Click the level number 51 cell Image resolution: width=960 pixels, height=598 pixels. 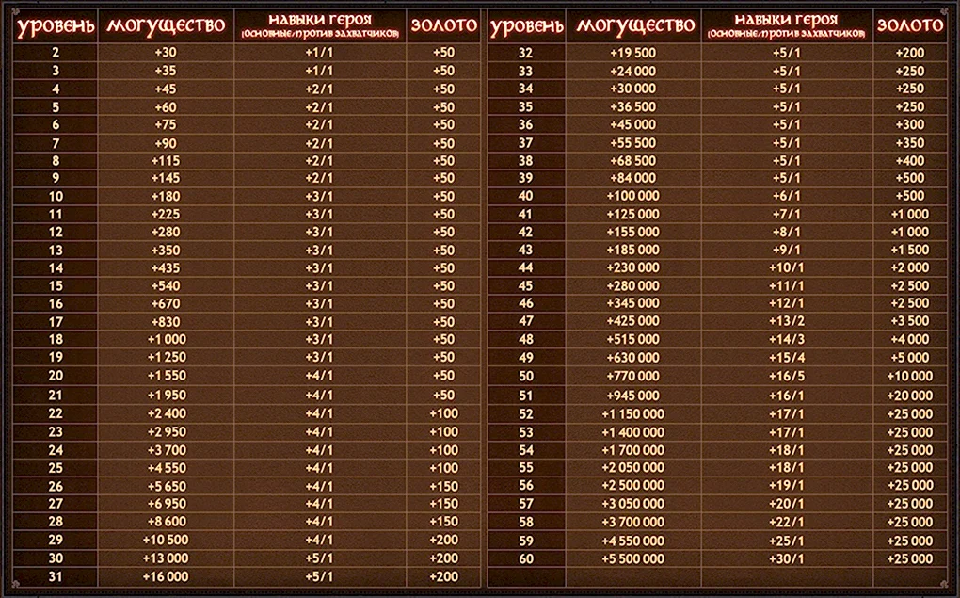click(x=526, y=396)
